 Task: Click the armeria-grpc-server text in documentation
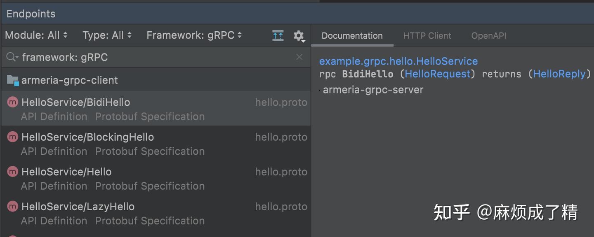pos(373,90)
